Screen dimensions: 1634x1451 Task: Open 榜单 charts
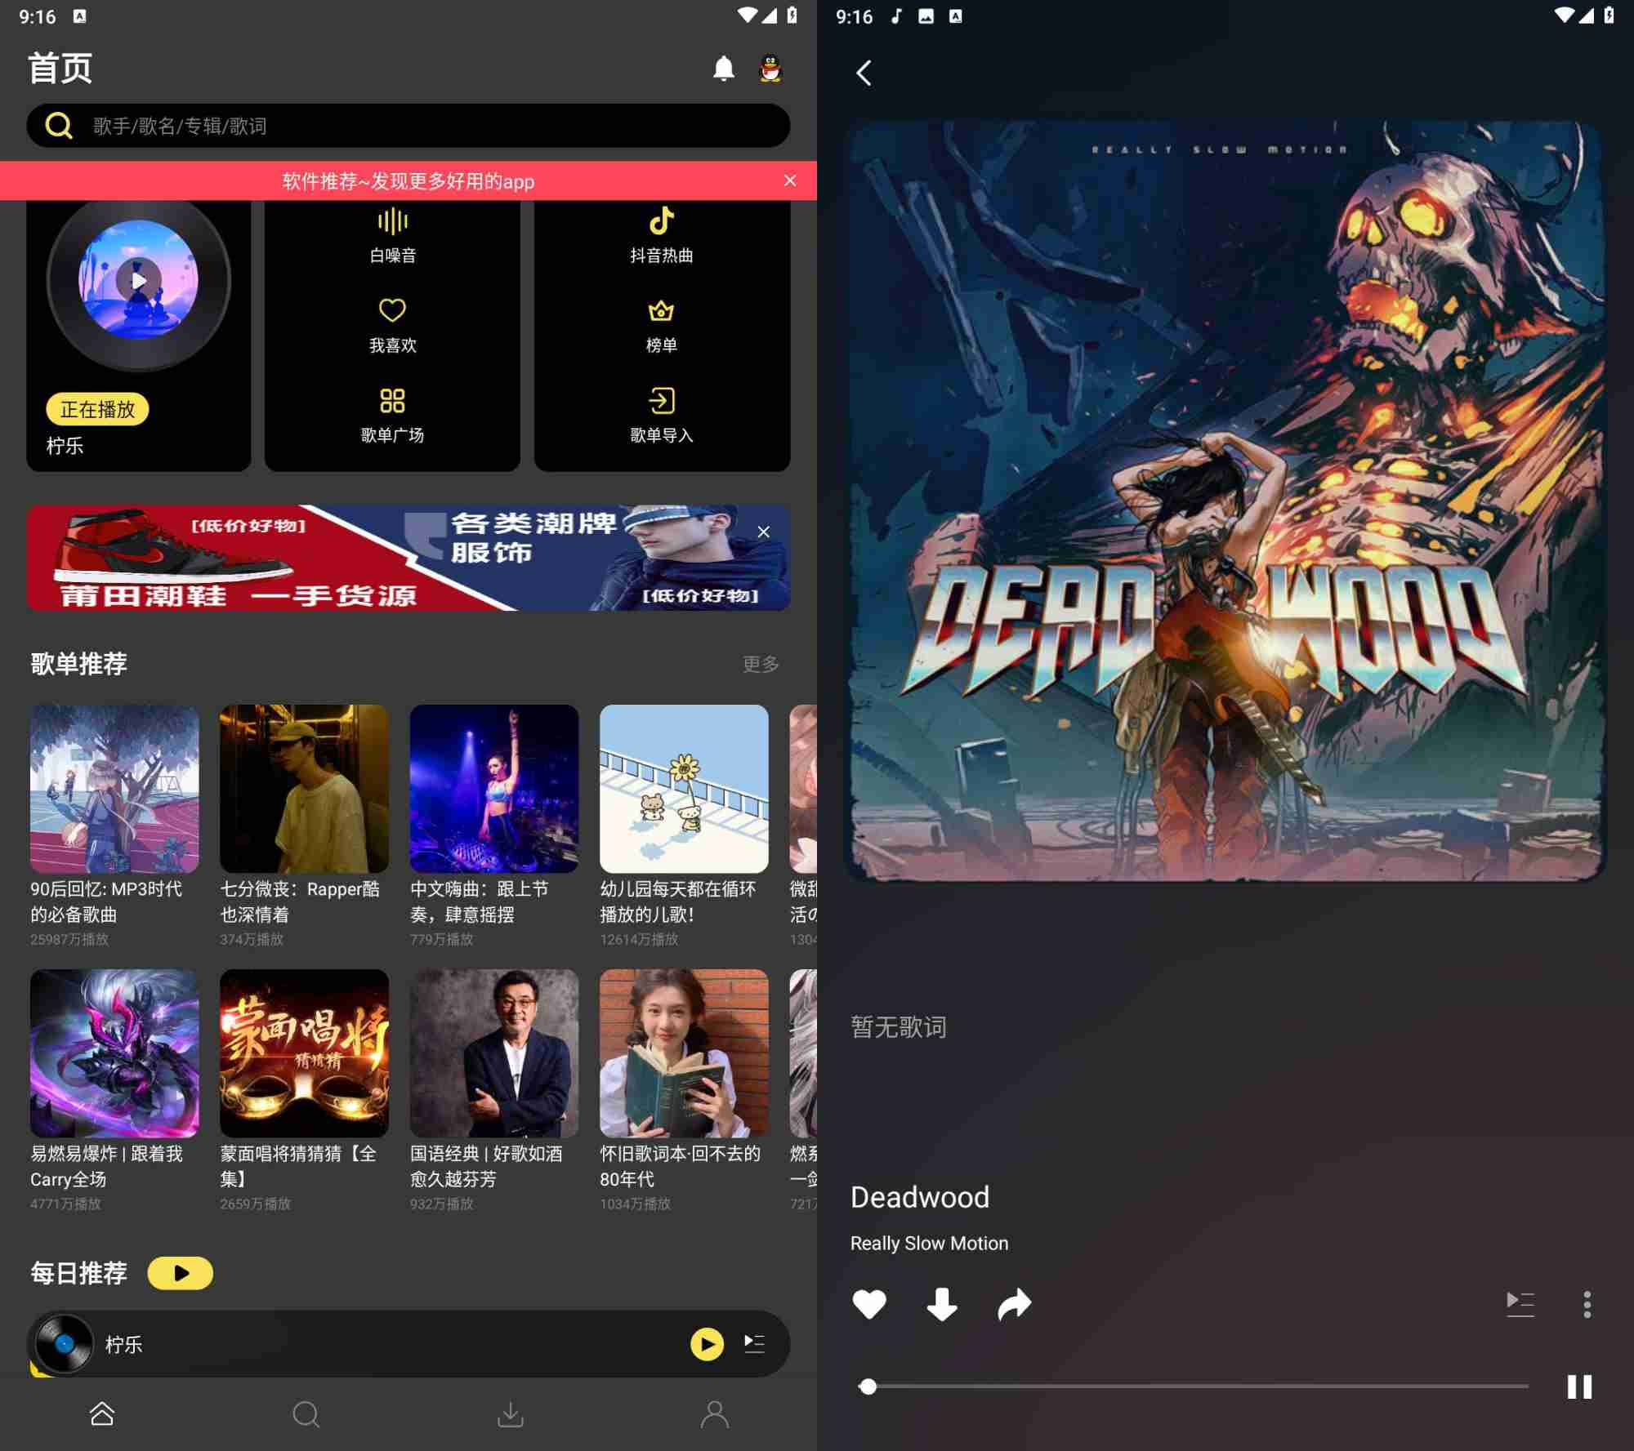pos(662,326)
